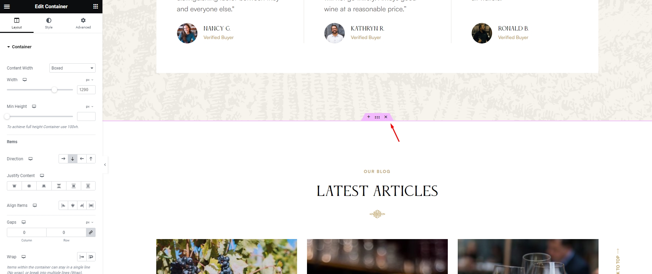Viewport: 652px width, 274px height.
Task: Set direction to column down arrow
Action: (x=73, y=159)
